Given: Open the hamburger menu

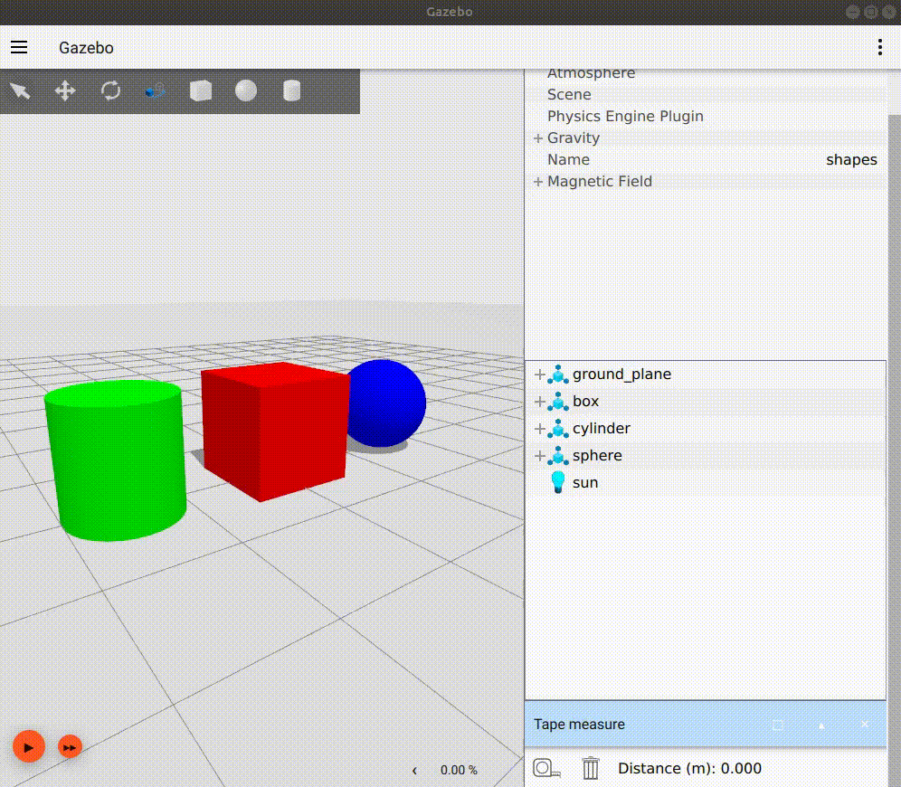Looking at the screenshot, I should tap(19, 47).
